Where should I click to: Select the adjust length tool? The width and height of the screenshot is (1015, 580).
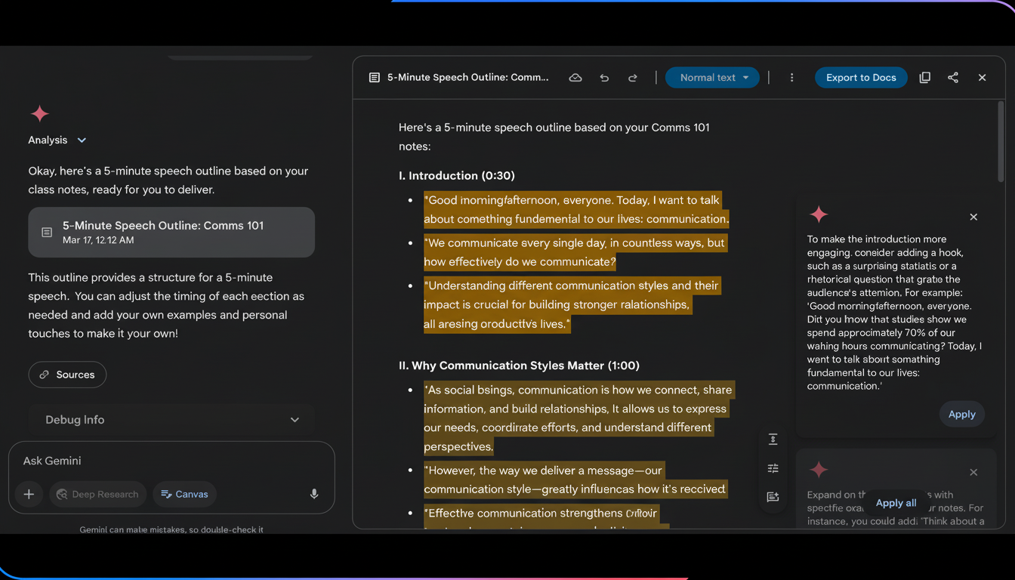(773, 439)
